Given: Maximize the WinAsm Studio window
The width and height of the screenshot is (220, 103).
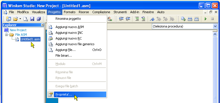Looking at the screenshot, I should (209, 6).
